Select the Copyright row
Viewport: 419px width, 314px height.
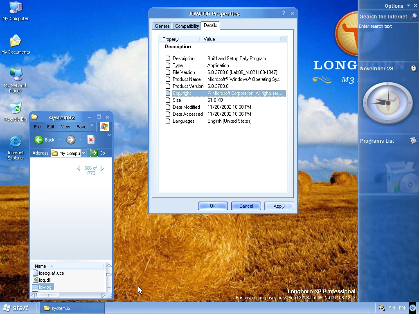(225, 93)
